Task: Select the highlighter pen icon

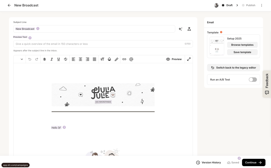Action: (x=116, y=59)
